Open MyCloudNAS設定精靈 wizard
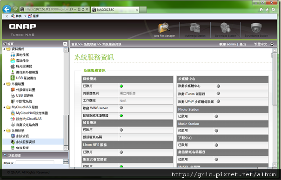Screen dimensions: 281x180 pos(29,113)
